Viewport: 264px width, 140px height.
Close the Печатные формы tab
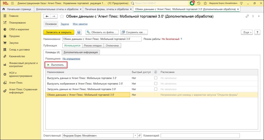point(131,9)
